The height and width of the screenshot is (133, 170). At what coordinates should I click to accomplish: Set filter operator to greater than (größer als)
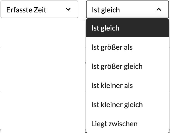(127, 47)
